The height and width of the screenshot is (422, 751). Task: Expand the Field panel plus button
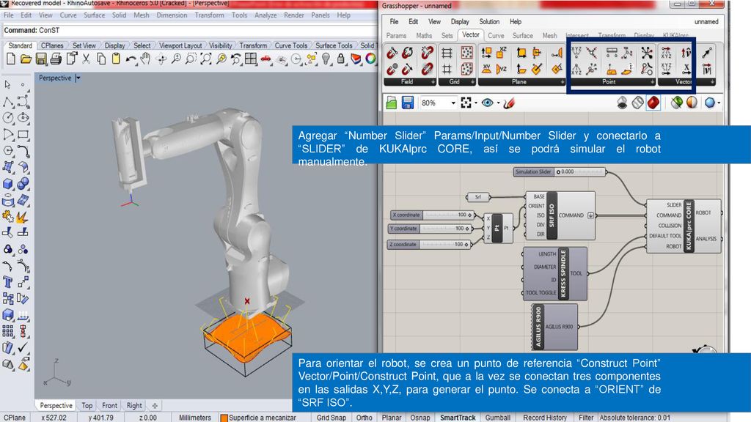click(x=433, y=82)
